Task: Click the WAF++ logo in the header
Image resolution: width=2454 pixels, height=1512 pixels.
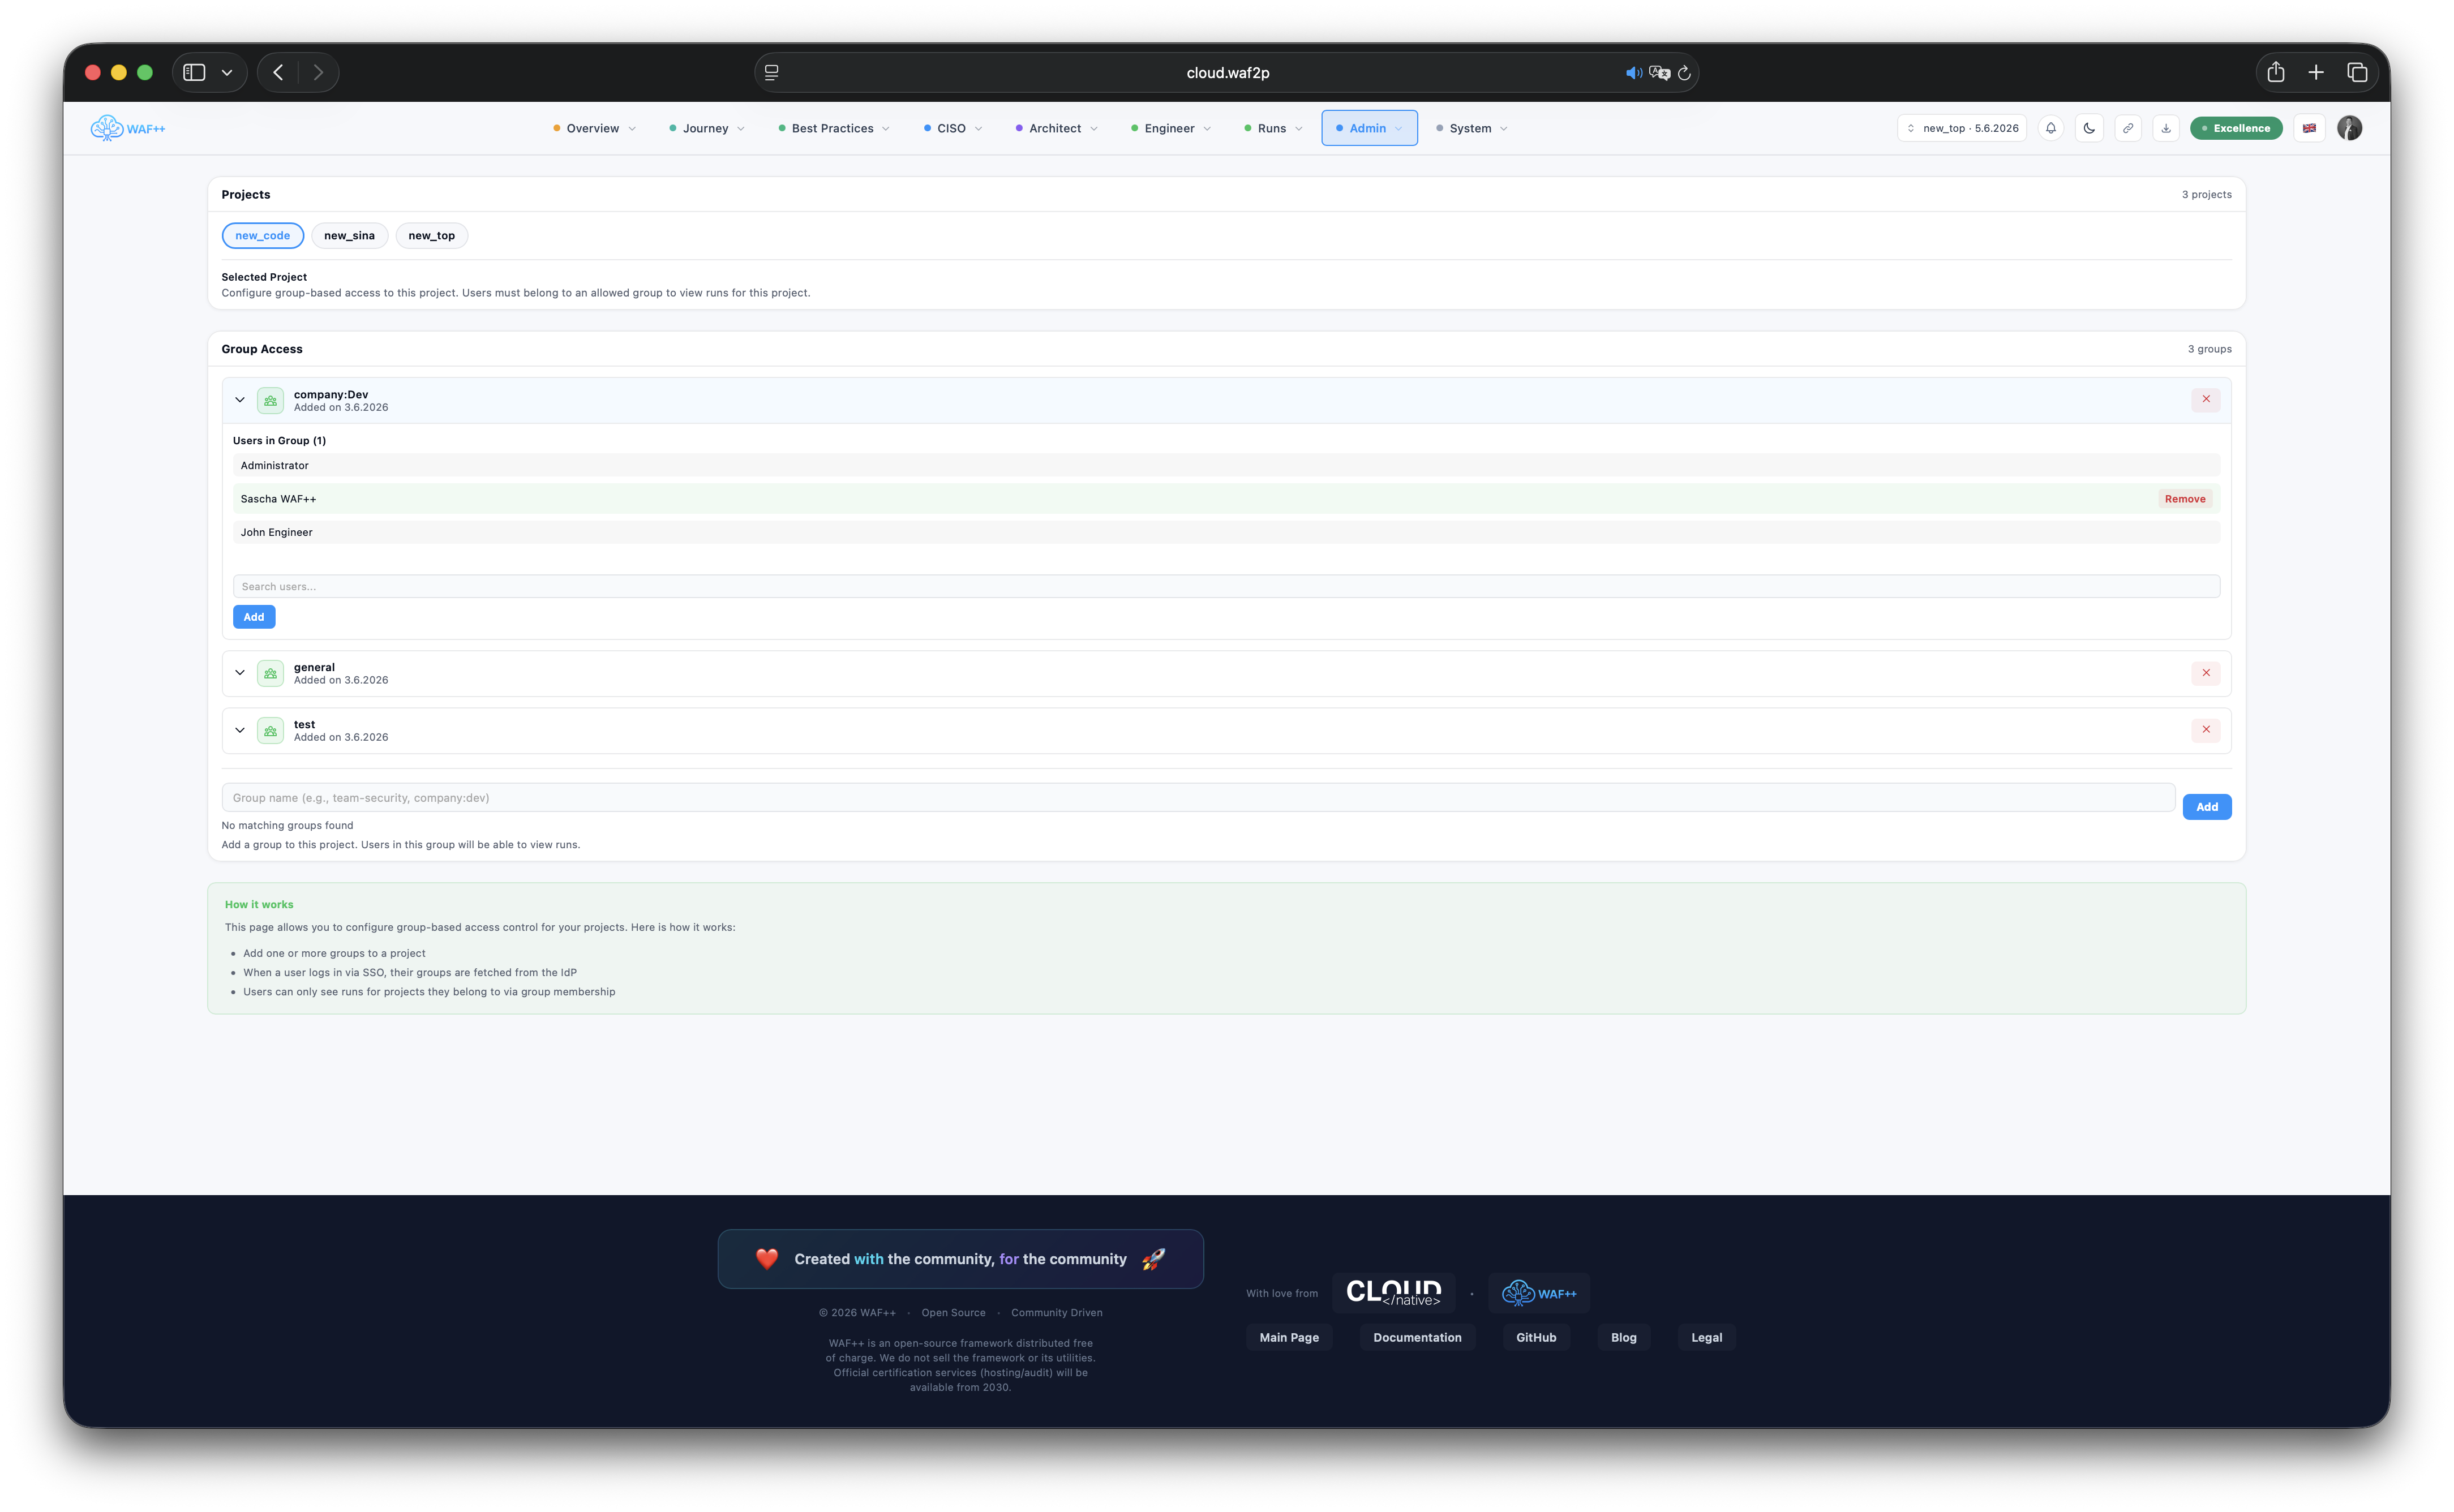Action: [x=127, y=128]
